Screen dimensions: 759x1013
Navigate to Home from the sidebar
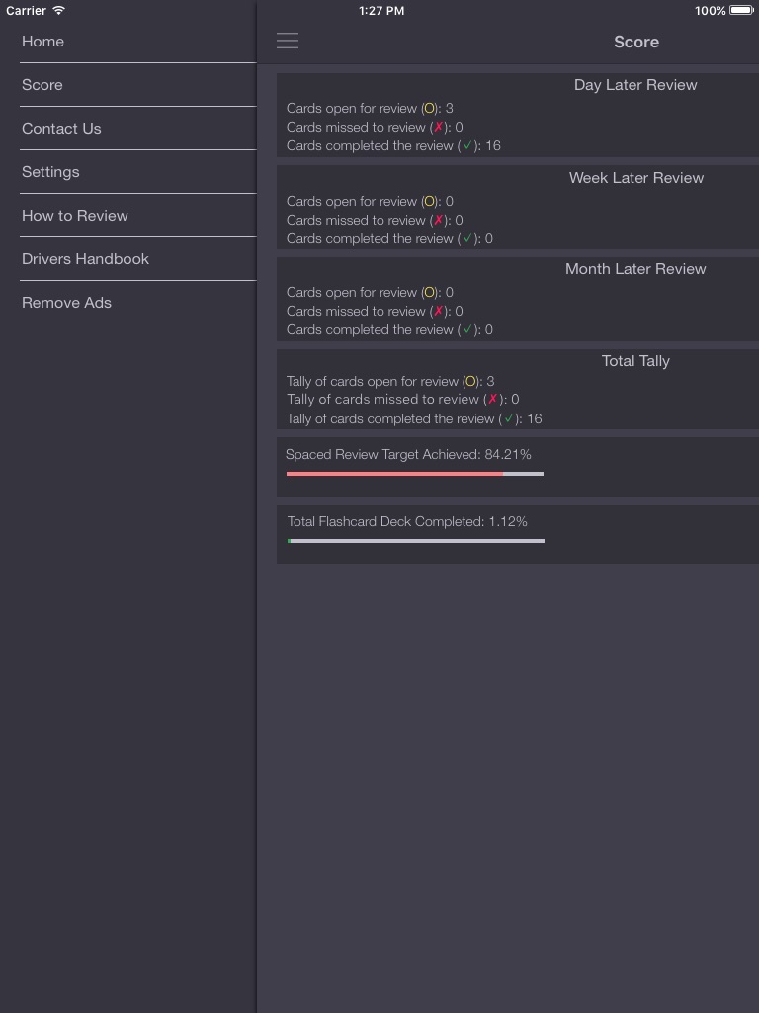pos(42,42)
